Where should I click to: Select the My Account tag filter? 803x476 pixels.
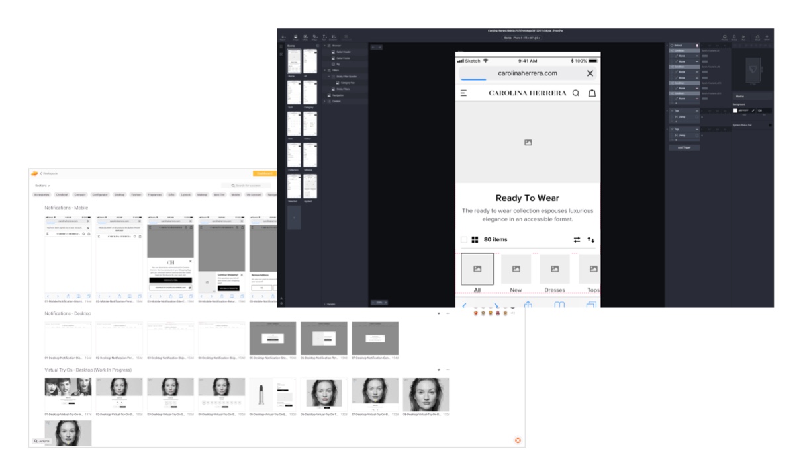pos(254,195)
